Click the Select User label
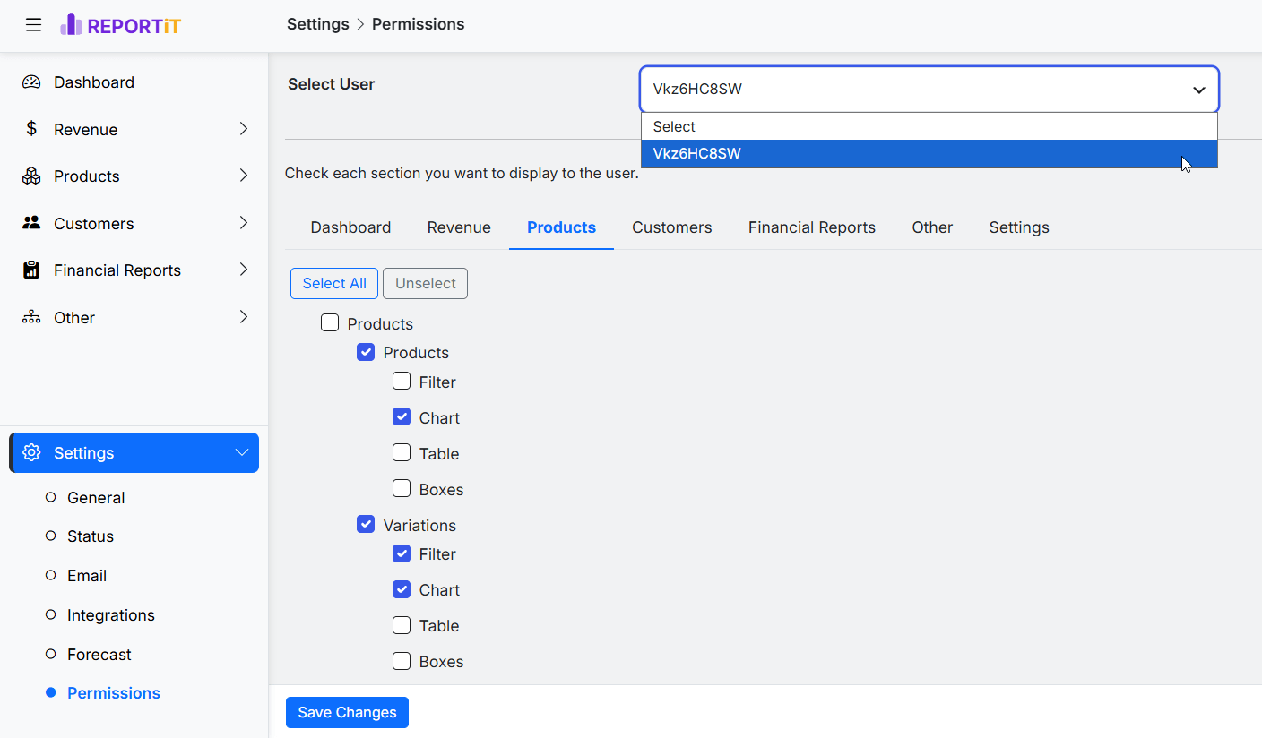This screenshot has width=1262, height=738. pyautogui.click(x=332, y=84)
